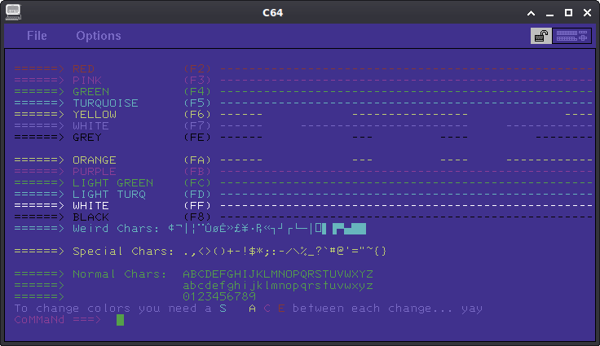Click the (FA) code text

click(x=197, y=160)
